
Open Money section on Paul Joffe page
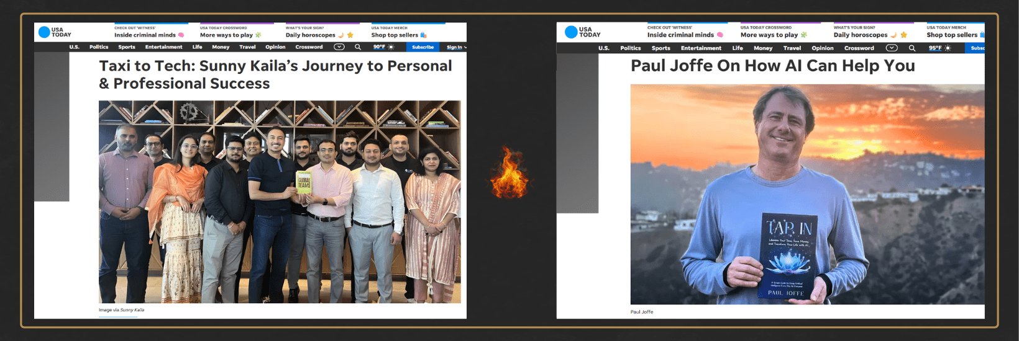click(x=763, y=48)
